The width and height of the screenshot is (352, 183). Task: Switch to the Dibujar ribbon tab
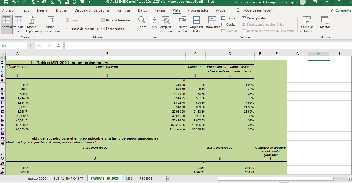(62, 10)
